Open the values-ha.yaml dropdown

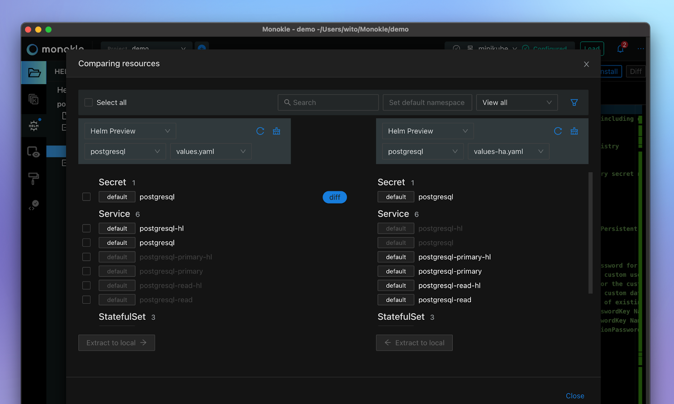pos(508,151)
